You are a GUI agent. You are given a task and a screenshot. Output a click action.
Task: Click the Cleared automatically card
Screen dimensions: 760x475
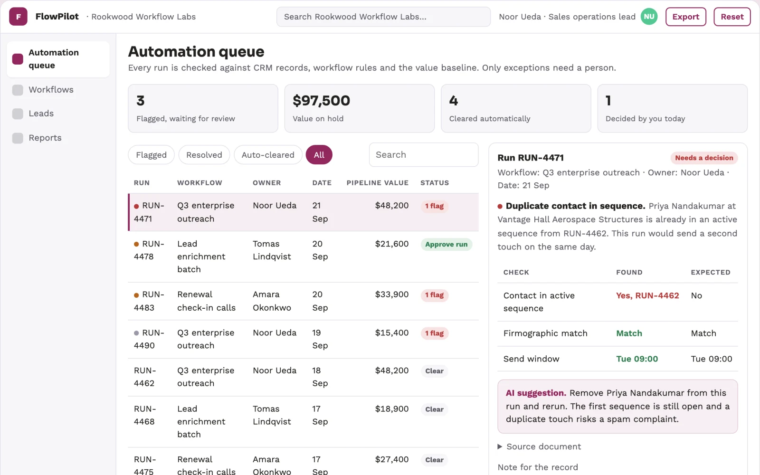[x=516, y=108]
